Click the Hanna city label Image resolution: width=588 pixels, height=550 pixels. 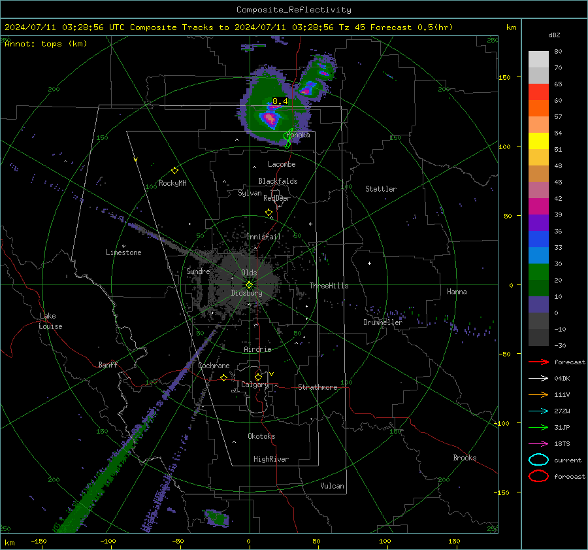pyautogui.click(x=457, y=292)
